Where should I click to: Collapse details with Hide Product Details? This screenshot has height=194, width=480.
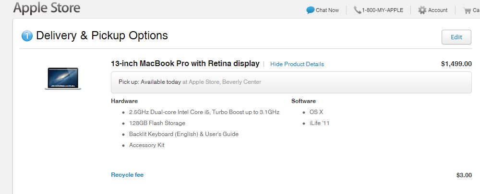tap(297, 64)
